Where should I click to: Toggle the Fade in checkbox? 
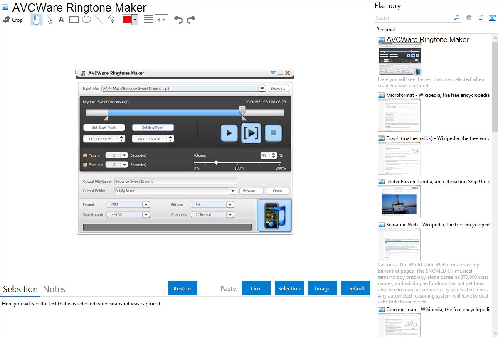(x=85, y=155)
